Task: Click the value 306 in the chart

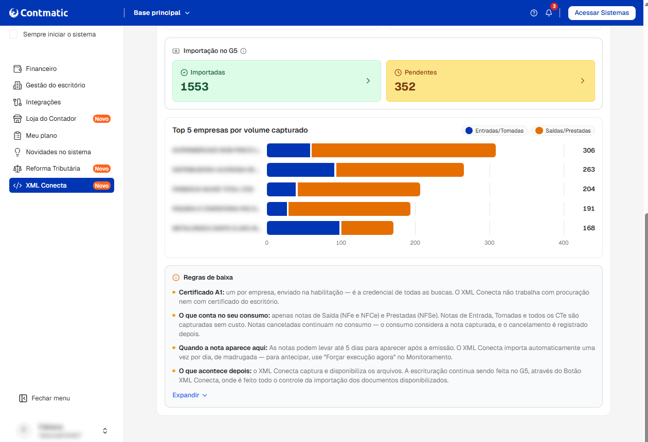Action: [589, 151]
